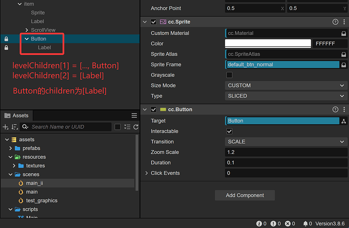Click the Button target node reference
This screenshot has height=228, width=349.
[282, 121]
